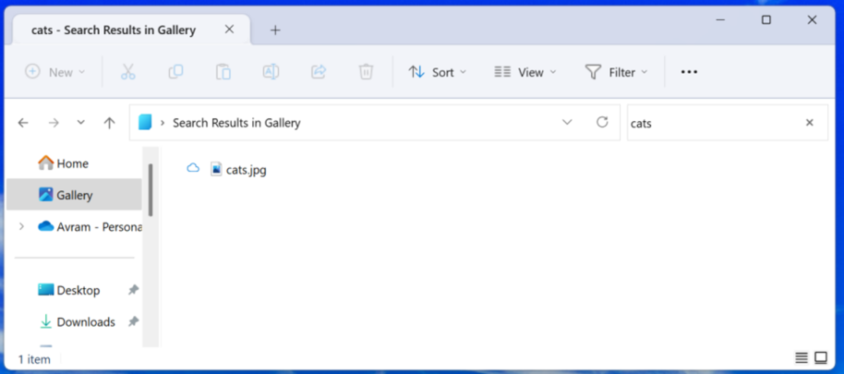
Task: Click the 1 item status text
Action: pyautogui.click(x=34, y=359)
